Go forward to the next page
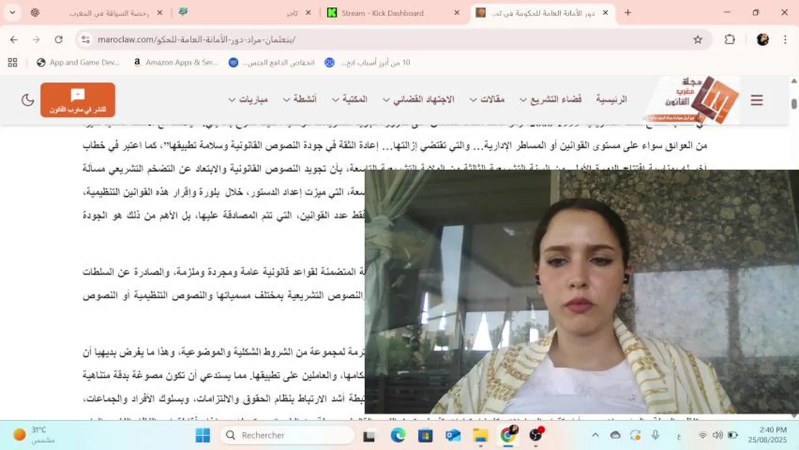 [x=36, y=39]
